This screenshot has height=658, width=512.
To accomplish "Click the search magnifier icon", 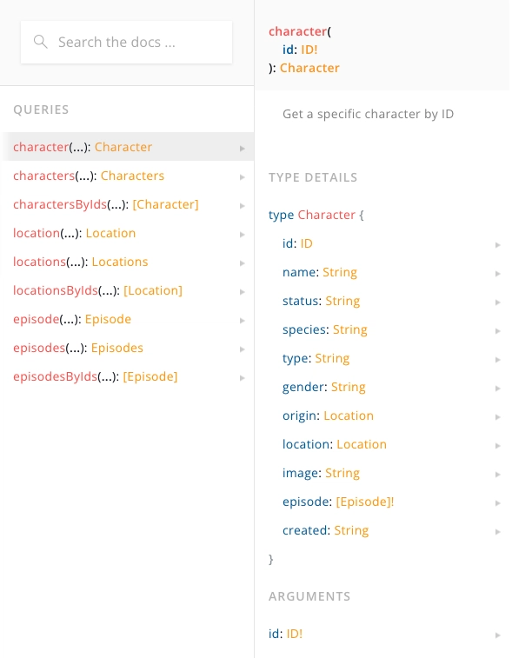I will 40,42.
